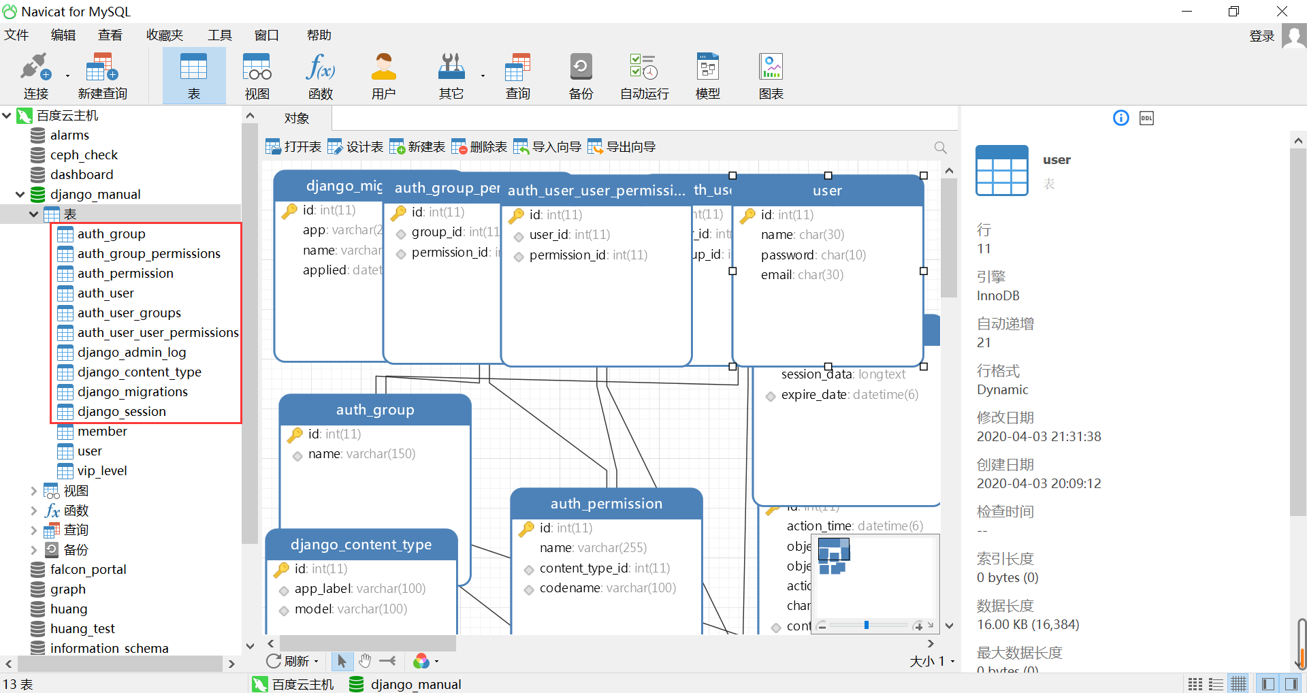The height and width of the screenshot is (693, 1307).
Task: Open the 图表 (Chart) toolbar icon
Action: pyautogui.click(x=771, y=76)
